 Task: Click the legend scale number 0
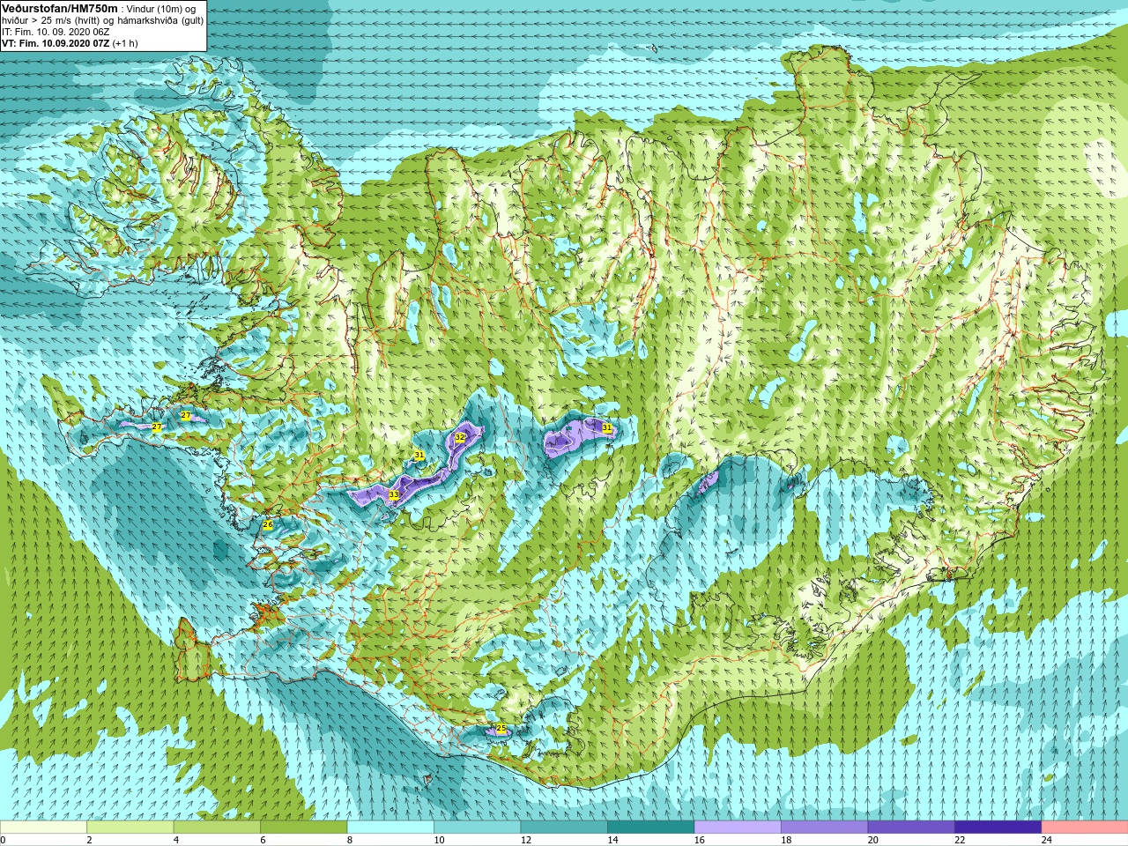(4, 840)
